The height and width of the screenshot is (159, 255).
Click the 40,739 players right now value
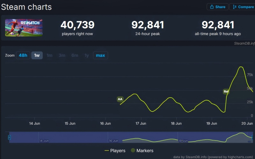[x=77, y=25]
